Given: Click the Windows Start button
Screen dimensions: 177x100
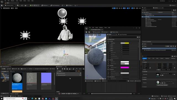Looking at the screenshot, I should click(x=2, y=99).
